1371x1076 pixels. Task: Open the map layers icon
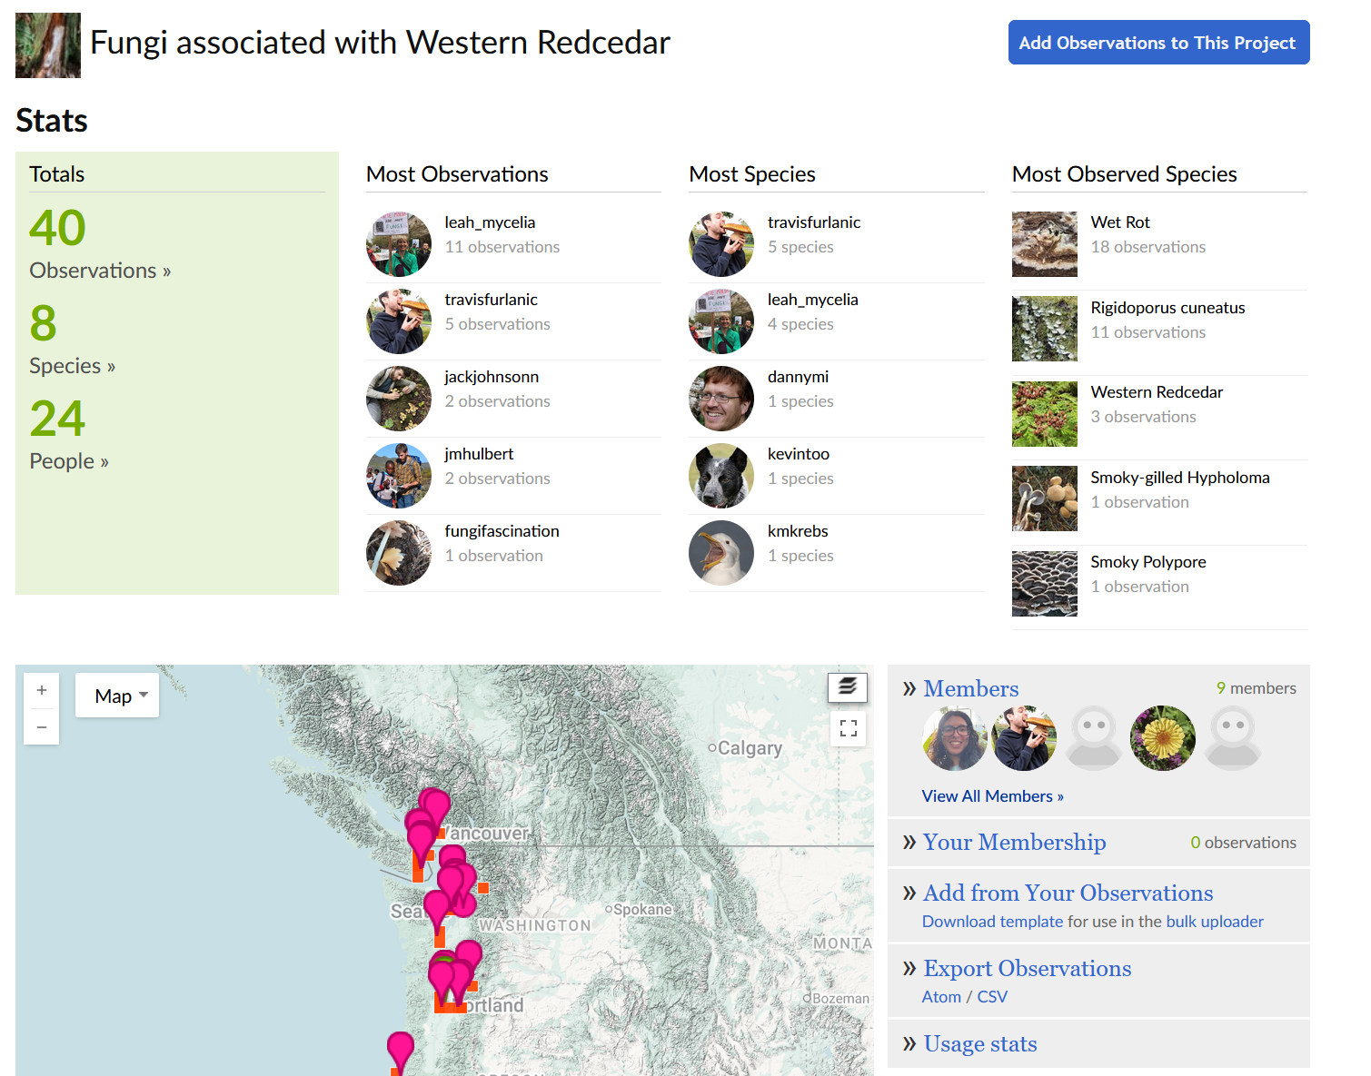(848, 687)
